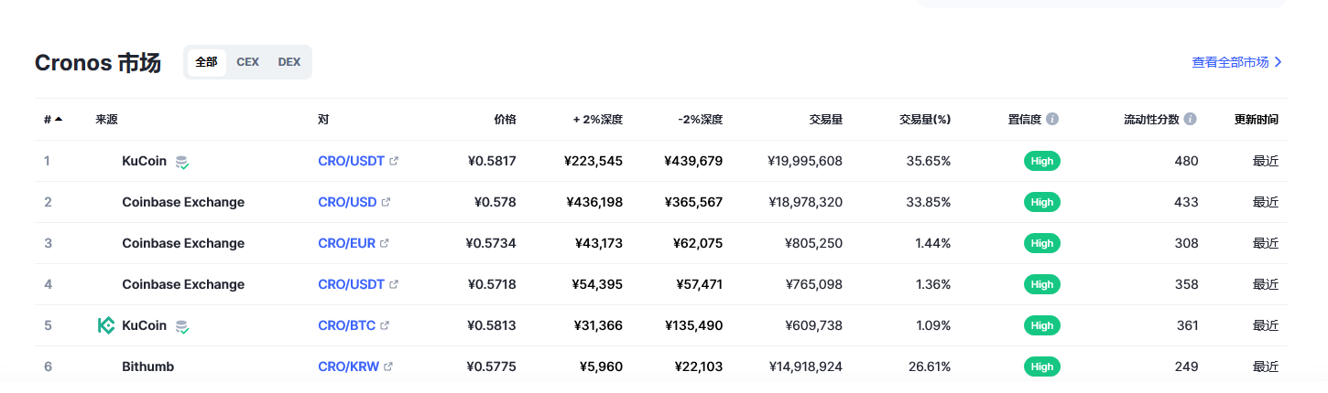Screen dimensions: 1328x393
Task: Open the external link icon next to CRO/EUR
Action: click(x=384, y=243)
